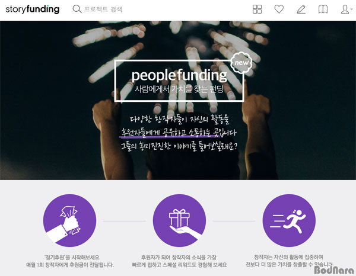Image resolution: width=356 pixels, height=276 pixels.
Task: Click the user profile icon
Action: 345,9
